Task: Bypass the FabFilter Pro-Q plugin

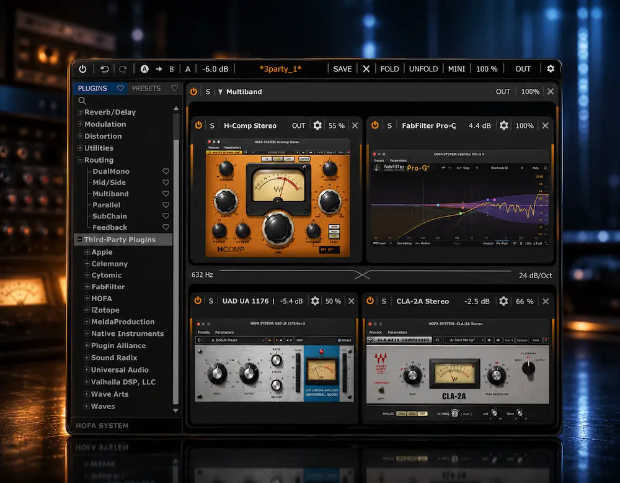Action: 375,125
